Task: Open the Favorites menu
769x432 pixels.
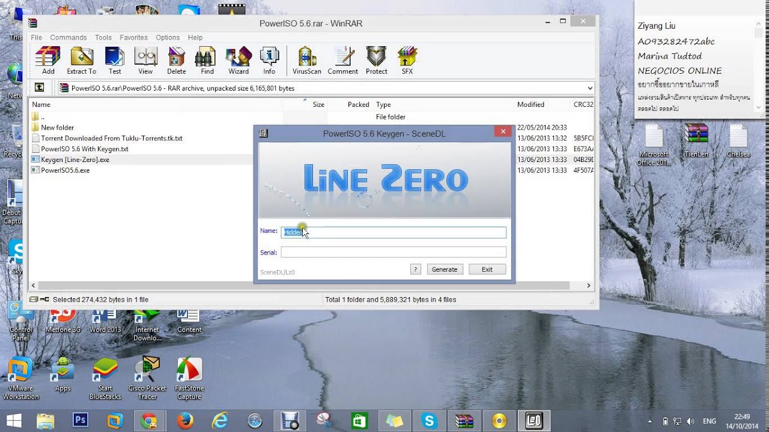Action: coord(133,37)
